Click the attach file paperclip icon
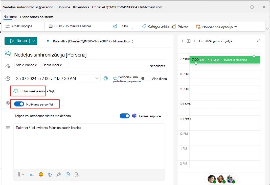270x185 pixels. (x=19, y=174)
